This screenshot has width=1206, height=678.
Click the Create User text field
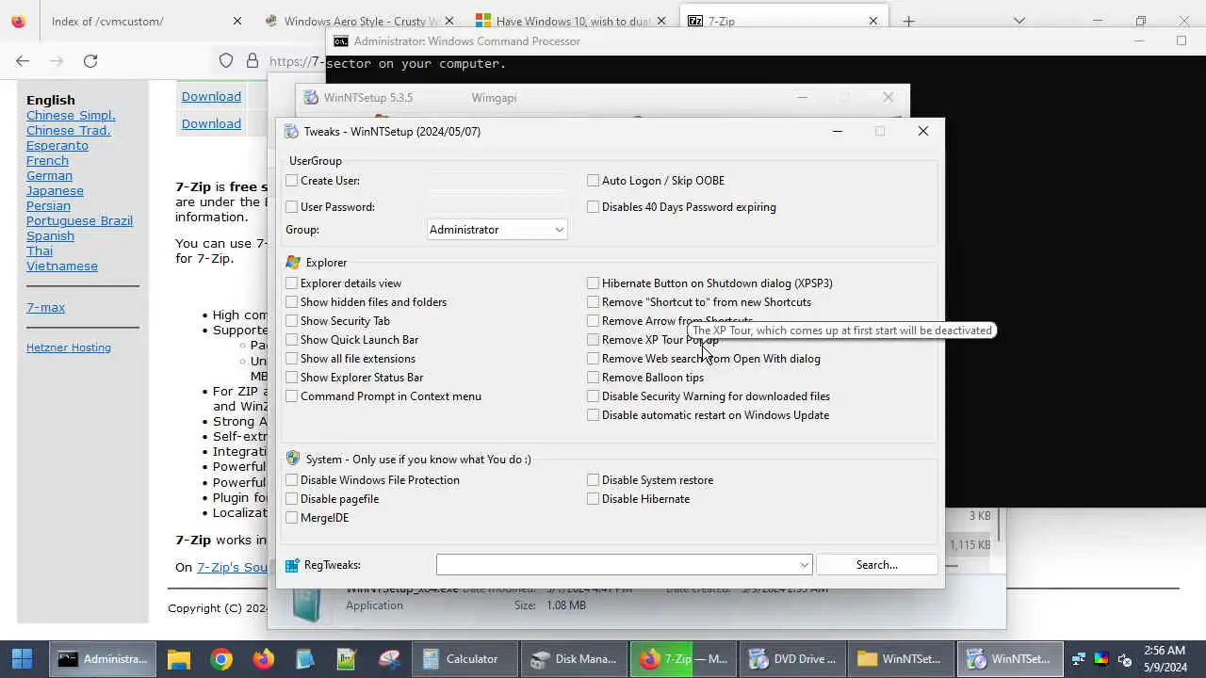[498, 181]
